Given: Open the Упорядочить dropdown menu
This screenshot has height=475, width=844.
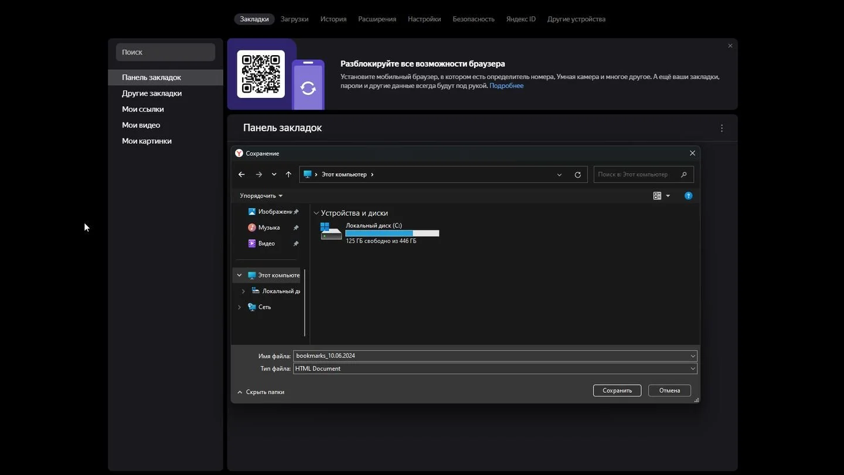Looking at the screenshot, I should point(261,196).
